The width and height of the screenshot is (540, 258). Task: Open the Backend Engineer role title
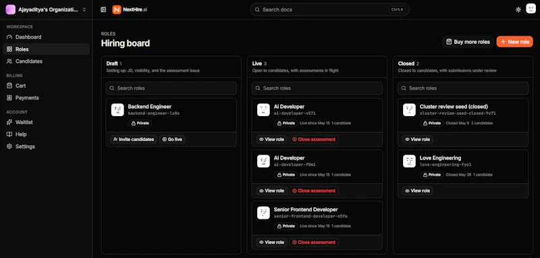pos(149,107)
